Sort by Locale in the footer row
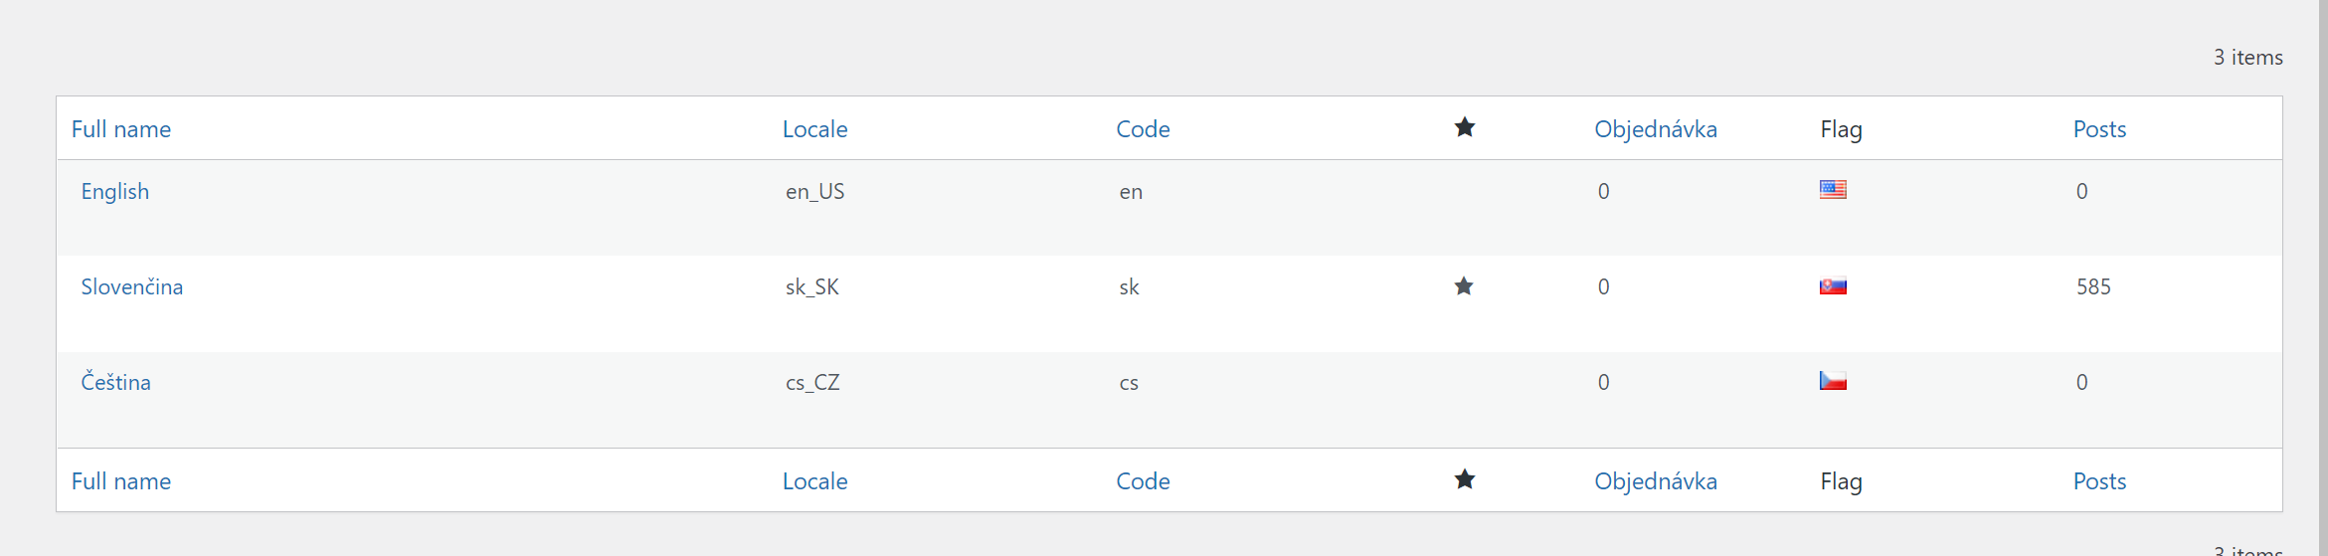The height and width of the screenshot is (556, 2328). pos(815,481)
